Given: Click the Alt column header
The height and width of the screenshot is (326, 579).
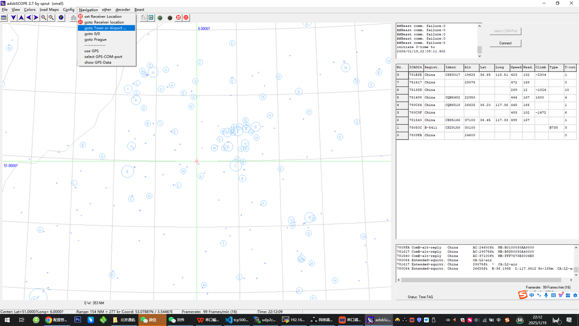Looking at the screenshot, I should (x=471, y=67).
